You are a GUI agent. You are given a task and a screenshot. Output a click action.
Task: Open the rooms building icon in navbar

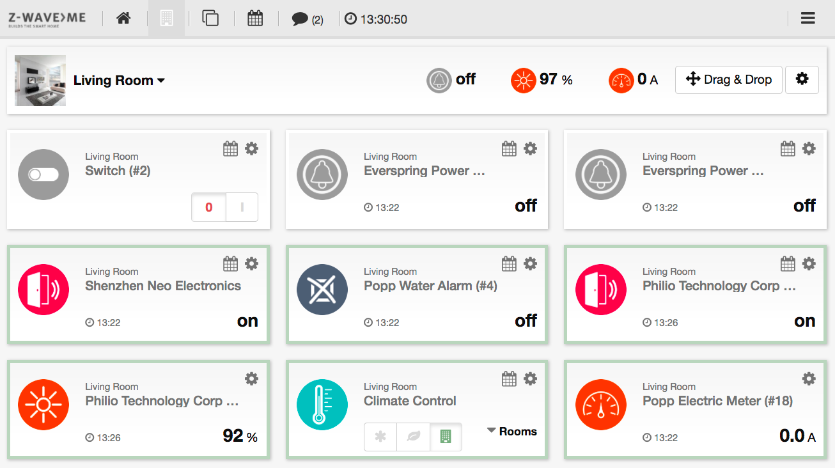166,18
